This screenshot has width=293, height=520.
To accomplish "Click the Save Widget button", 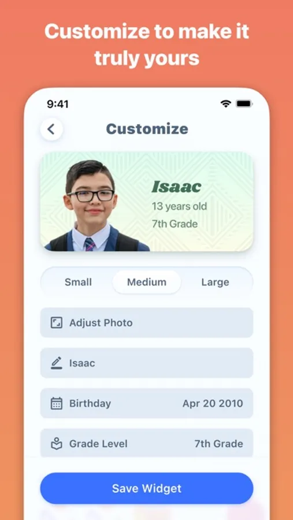I will 147,488.
